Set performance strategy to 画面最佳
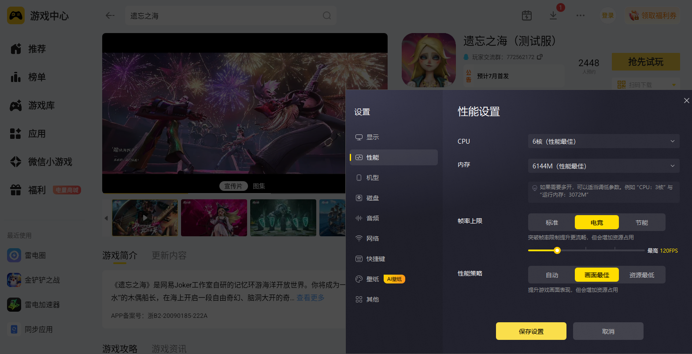This screenshot has width=692, height=354. point(597,275)
